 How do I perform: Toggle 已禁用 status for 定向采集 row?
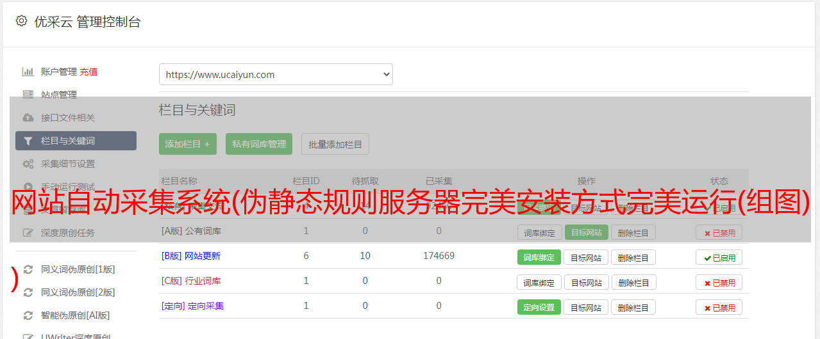coord(719,307)
